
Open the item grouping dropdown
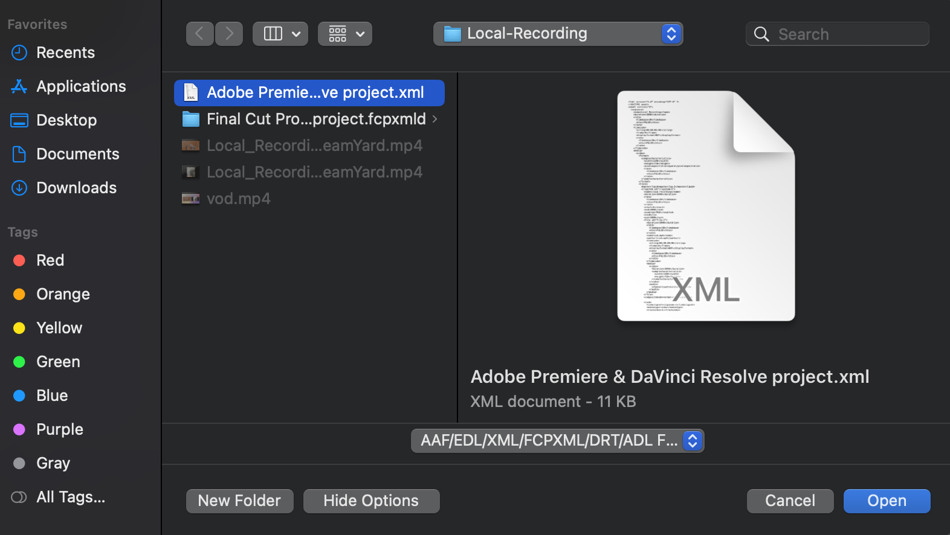point(345,34)
